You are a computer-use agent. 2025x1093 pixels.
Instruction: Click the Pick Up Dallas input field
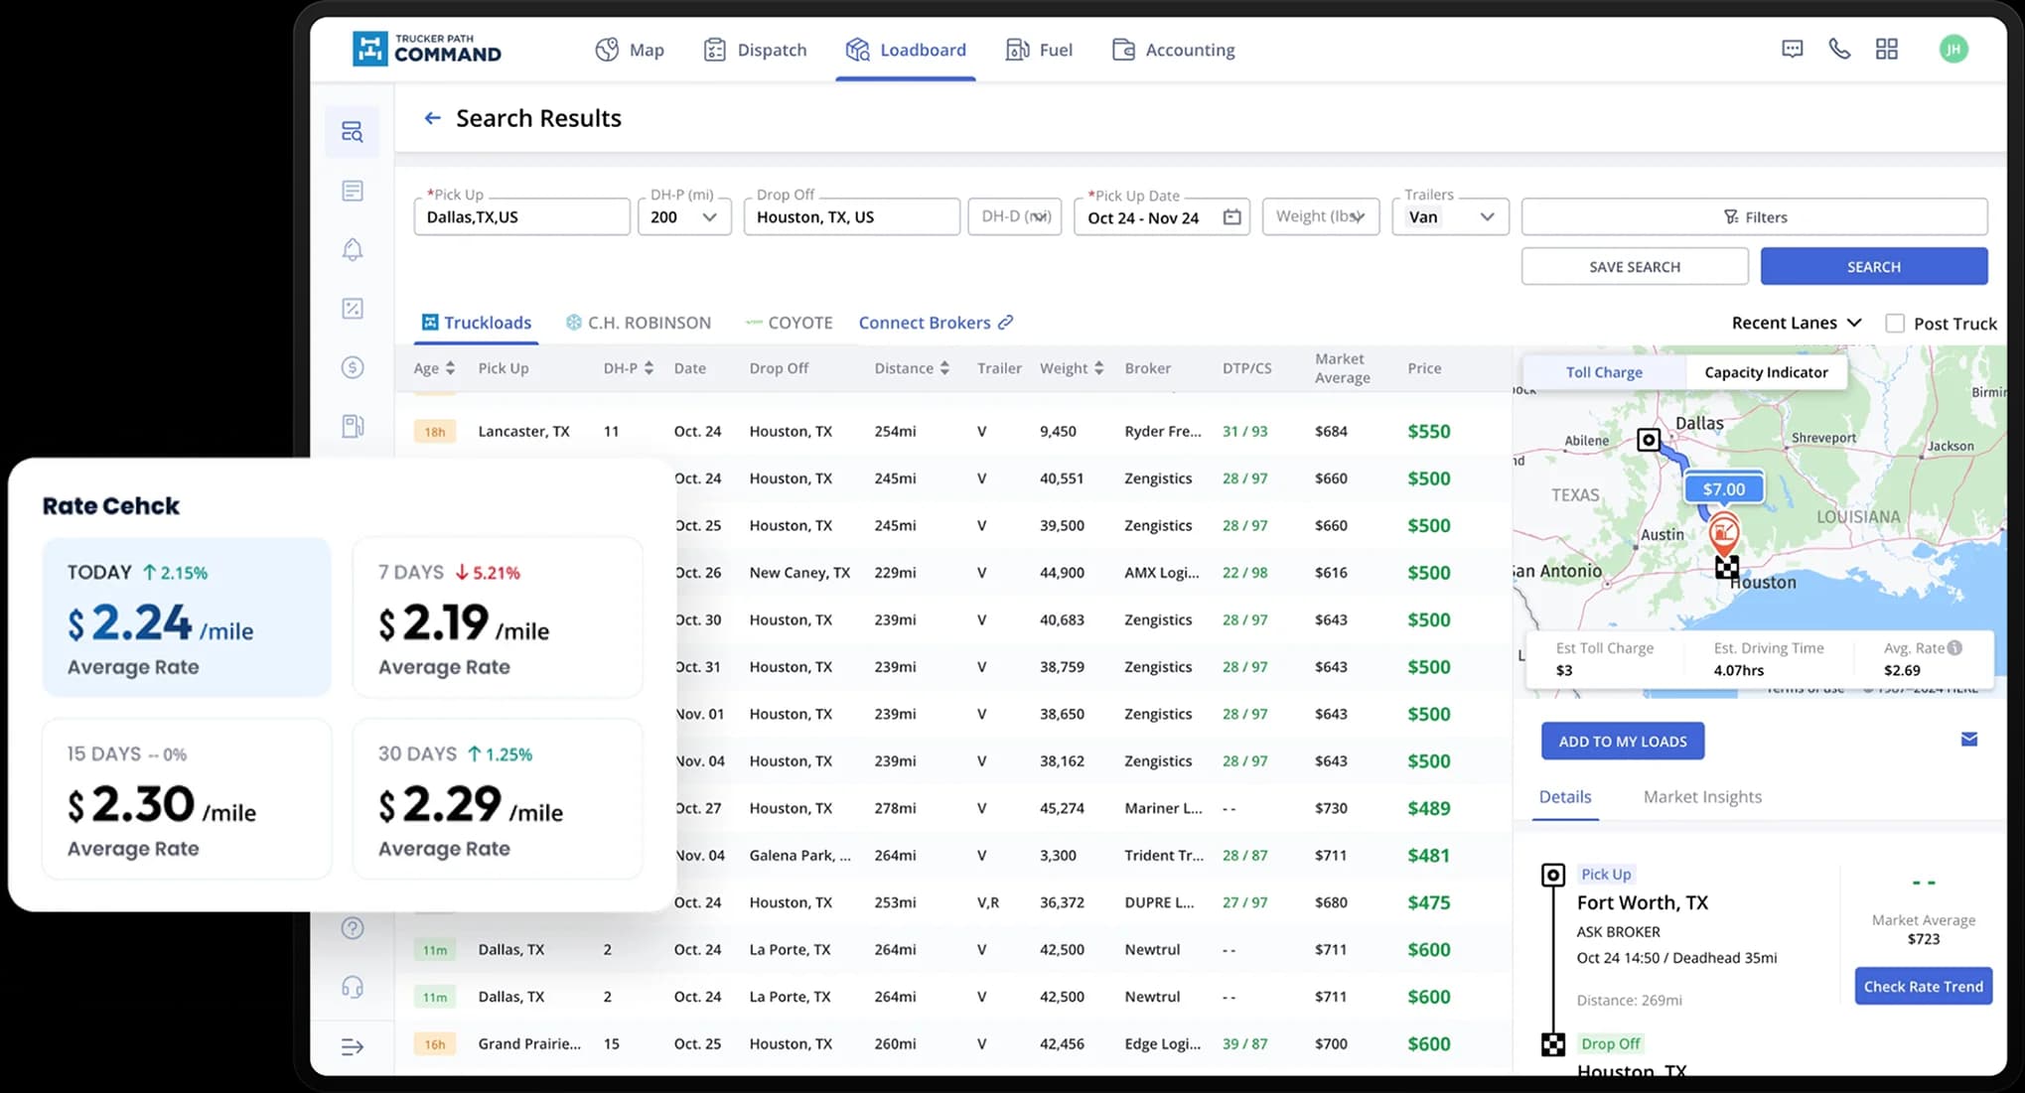pos(521,217)
